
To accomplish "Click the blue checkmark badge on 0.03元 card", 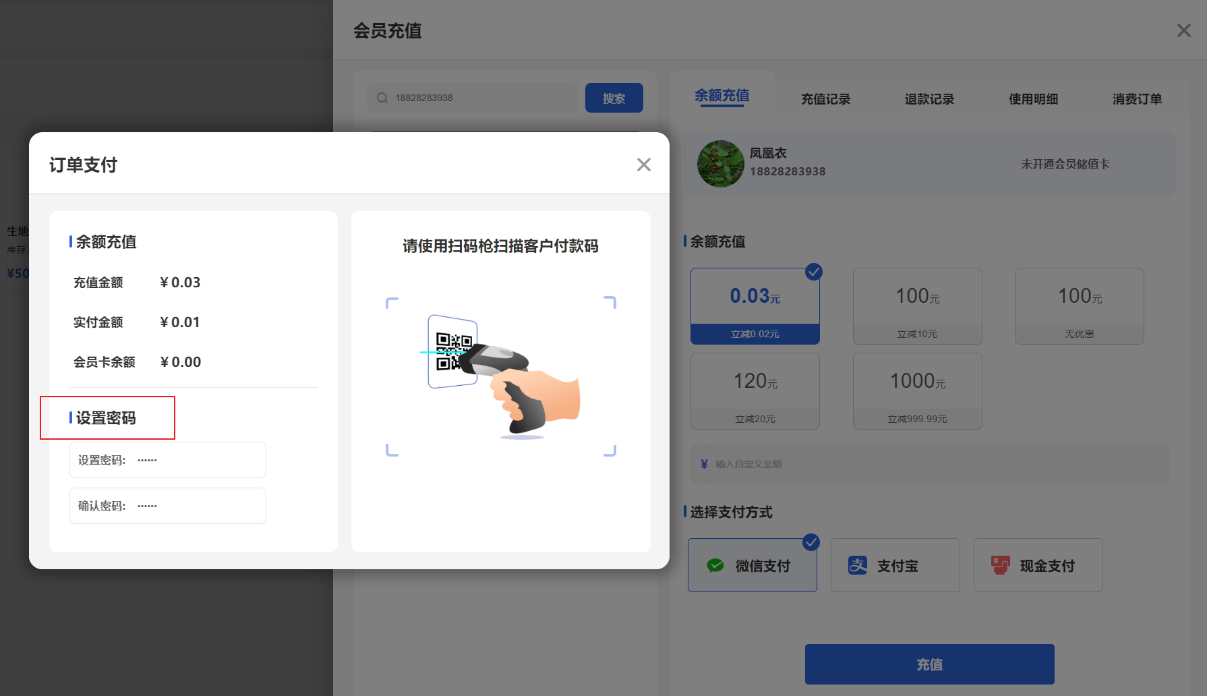I will click(x=813, y=272).
